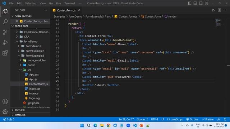
Task: Open editor More Actions ellipsis
Action: pos(225,10)
